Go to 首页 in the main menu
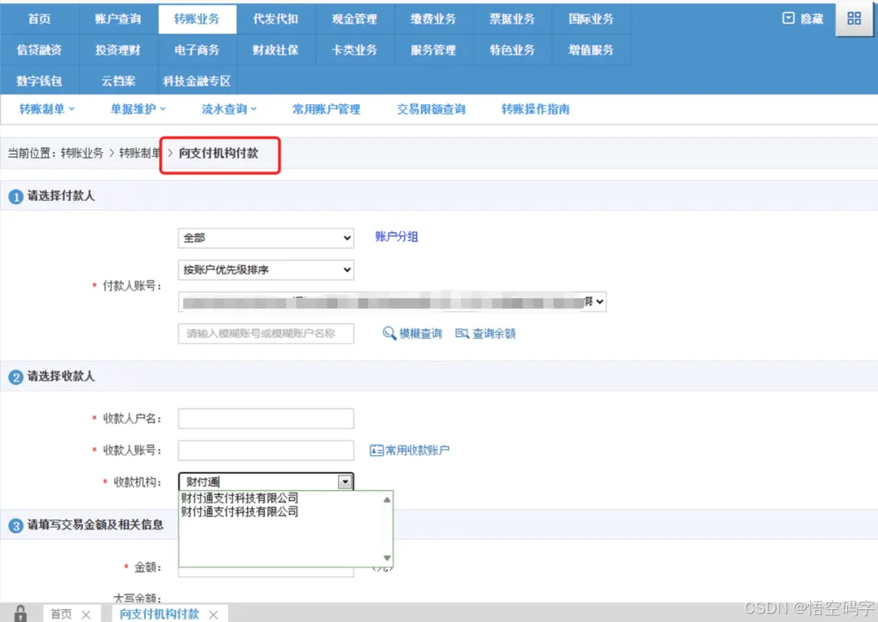Image resolution: width=878 pixels, height=622 pixels. (x=39, y=19)
